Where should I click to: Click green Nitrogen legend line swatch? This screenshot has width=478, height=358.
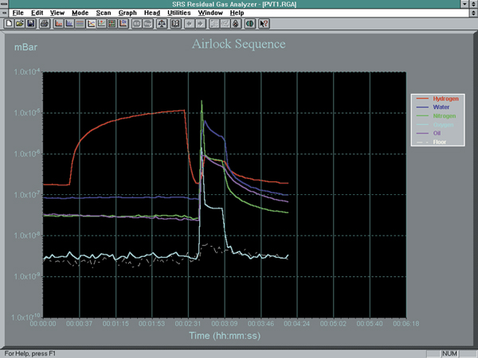(422, 116)
